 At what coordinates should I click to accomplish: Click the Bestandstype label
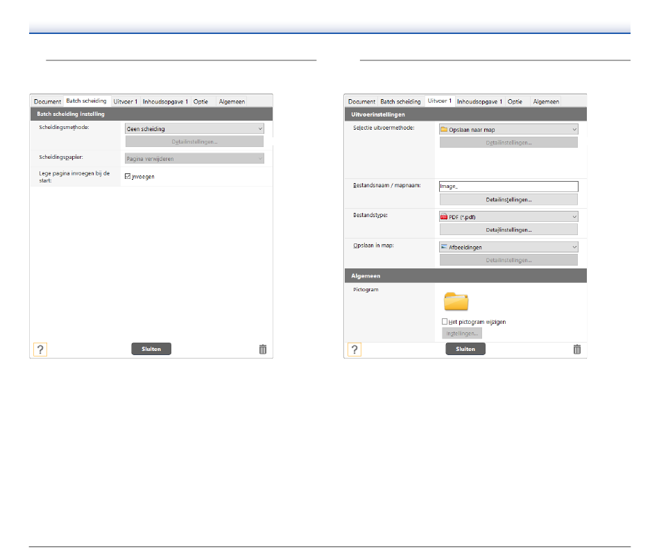[370, 215]
